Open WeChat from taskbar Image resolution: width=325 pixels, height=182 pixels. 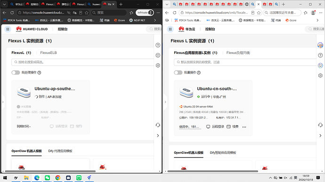point(47,178)
